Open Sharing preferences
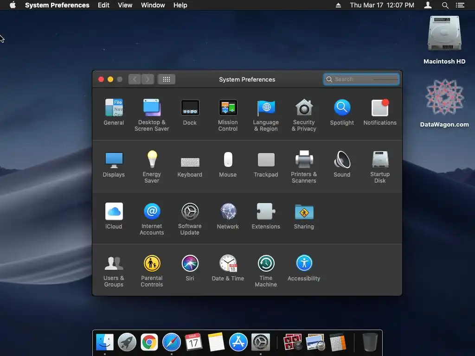Screen dimensions: 475x356 [304, 216]
